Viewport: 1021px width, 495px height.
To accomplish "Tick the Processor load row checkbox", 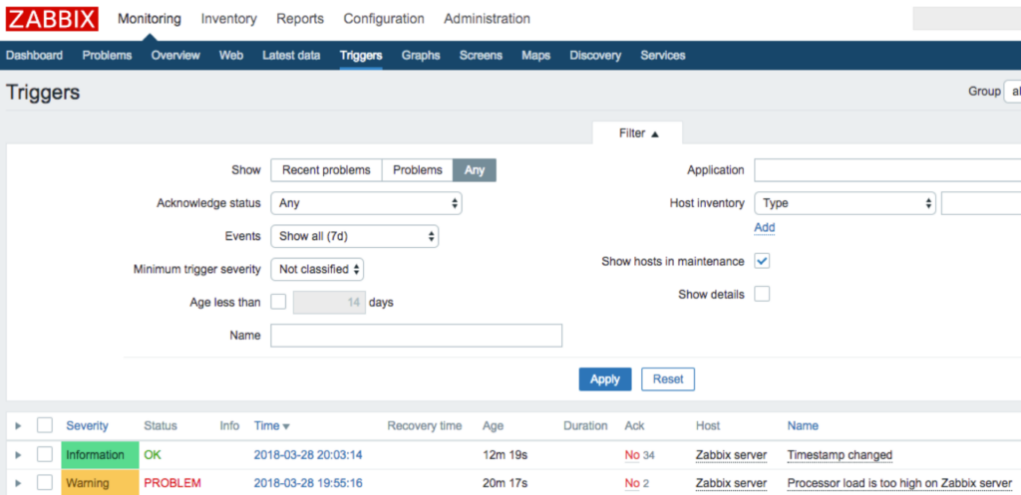I will tap(44, 483).
